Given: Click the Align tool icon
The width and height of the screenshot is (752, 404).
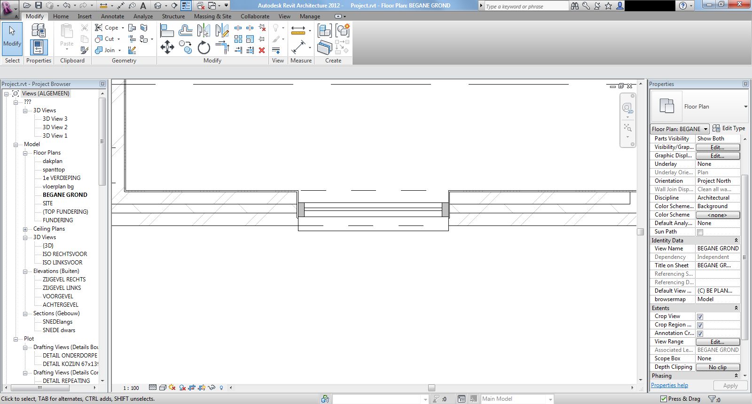Looking at the screenshot, I should click(x=167, y=31).
